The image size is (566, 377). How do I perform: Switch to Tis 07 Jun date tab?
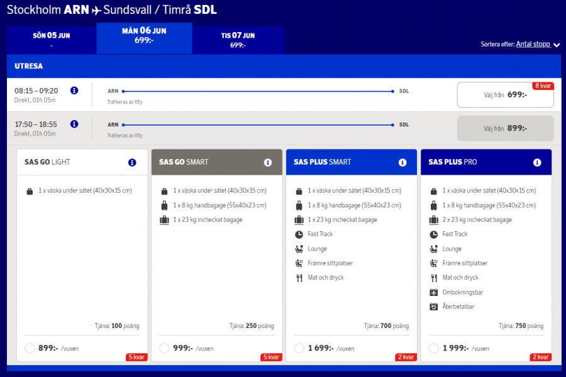pos(238,40)
